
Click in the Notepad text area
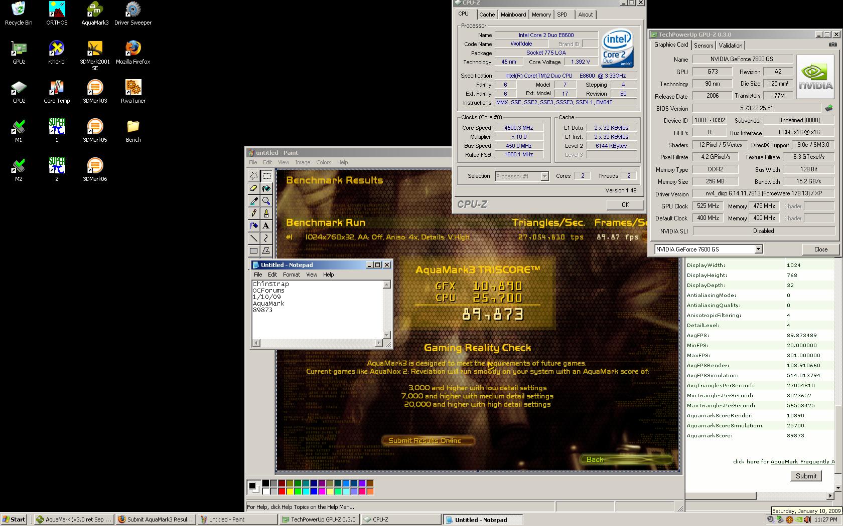(x=317, y=309)
